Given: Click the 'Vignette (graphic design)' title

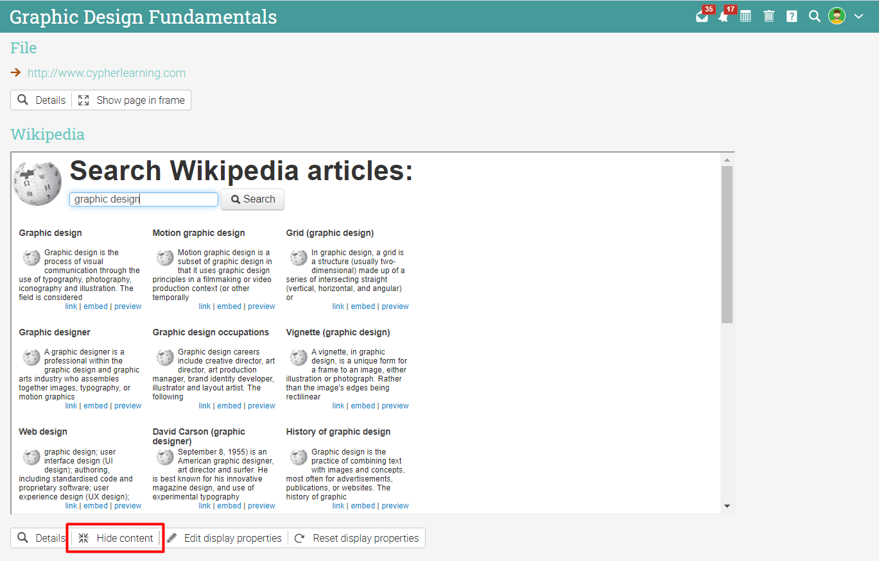Looking at the screenshot, I should 338,332.
